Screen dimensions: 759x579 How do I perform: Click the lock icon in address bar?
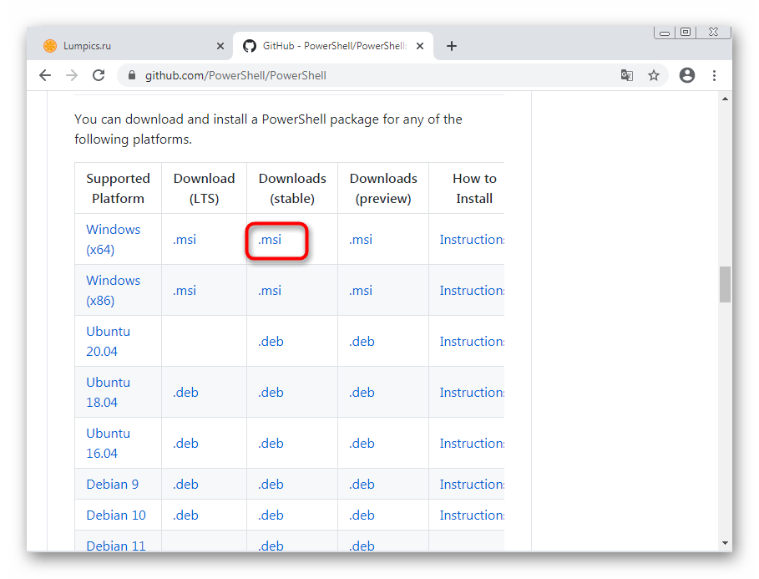(131, 75)
